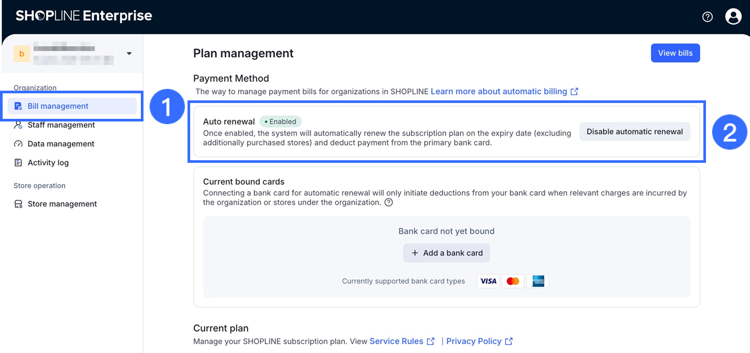Click the Store management storefront icon
This screenshot has width=750, height=353.
click(18, 204)
